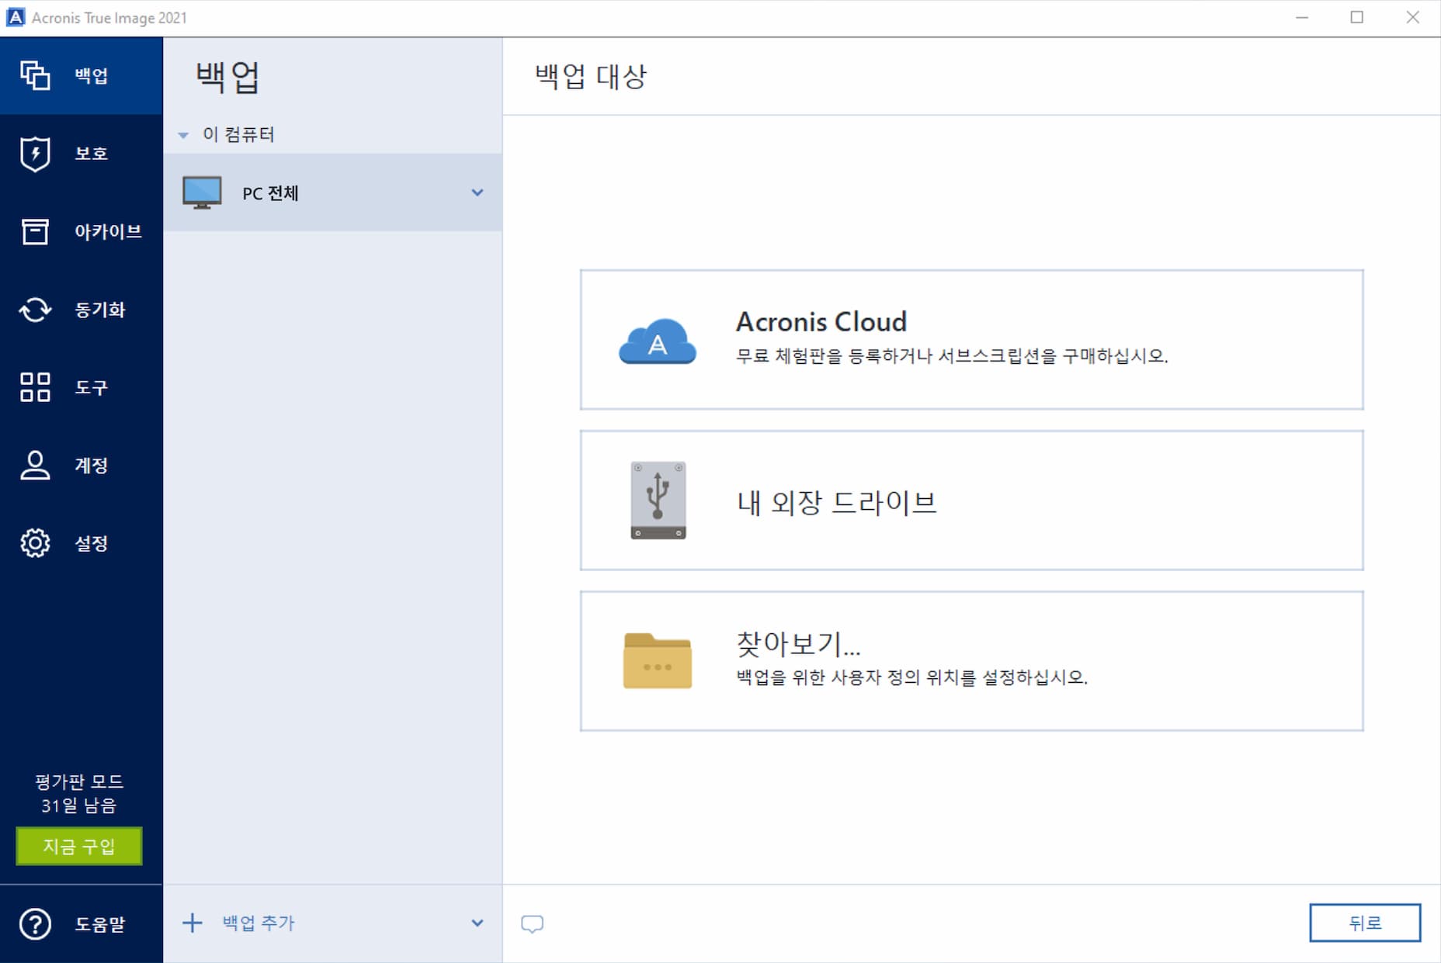Expand the PC 전체 backup chevron
The height and width of the screenshot is (963, 1441).
click(477, 192)
